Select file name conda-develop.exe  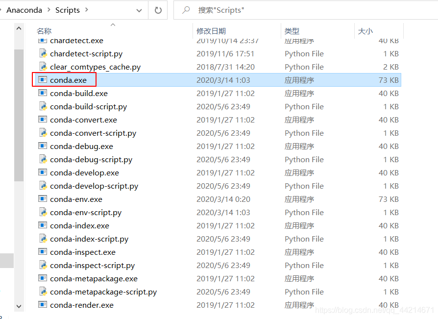(84, 173)
